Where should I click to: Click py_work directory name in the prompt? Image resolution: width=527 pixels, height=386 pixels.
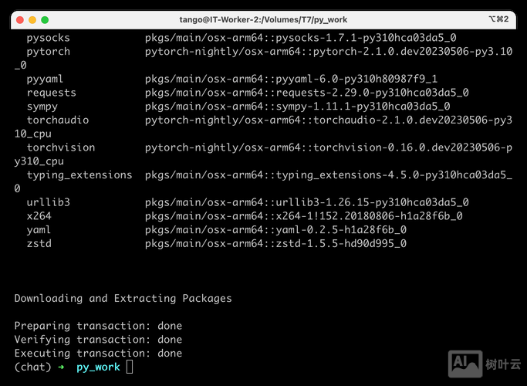click(x=98, y=367)
